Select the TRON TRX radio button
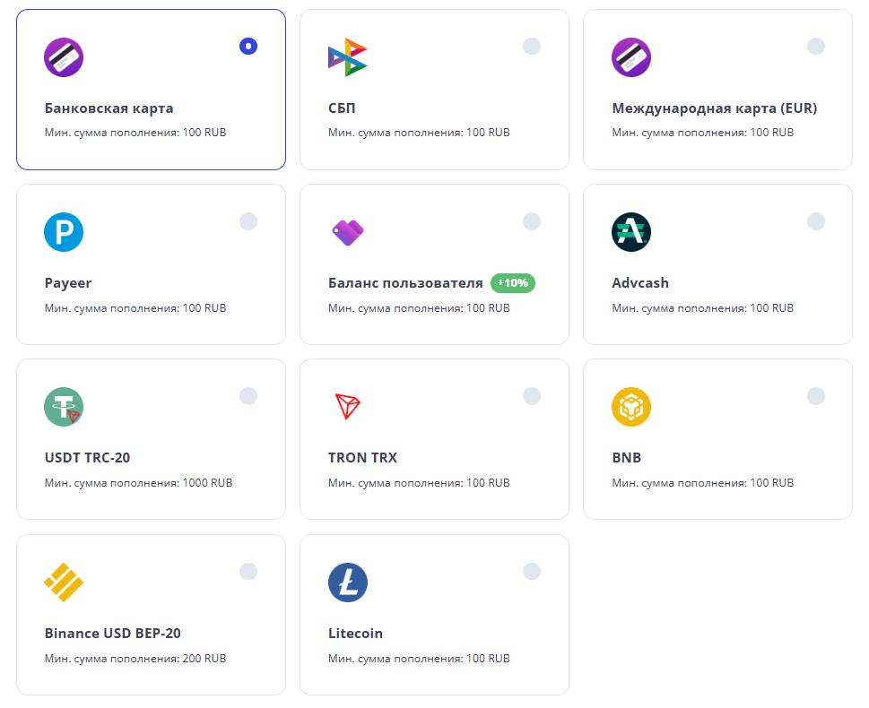The height and width of the screenshot is (708, 869). 532,396
